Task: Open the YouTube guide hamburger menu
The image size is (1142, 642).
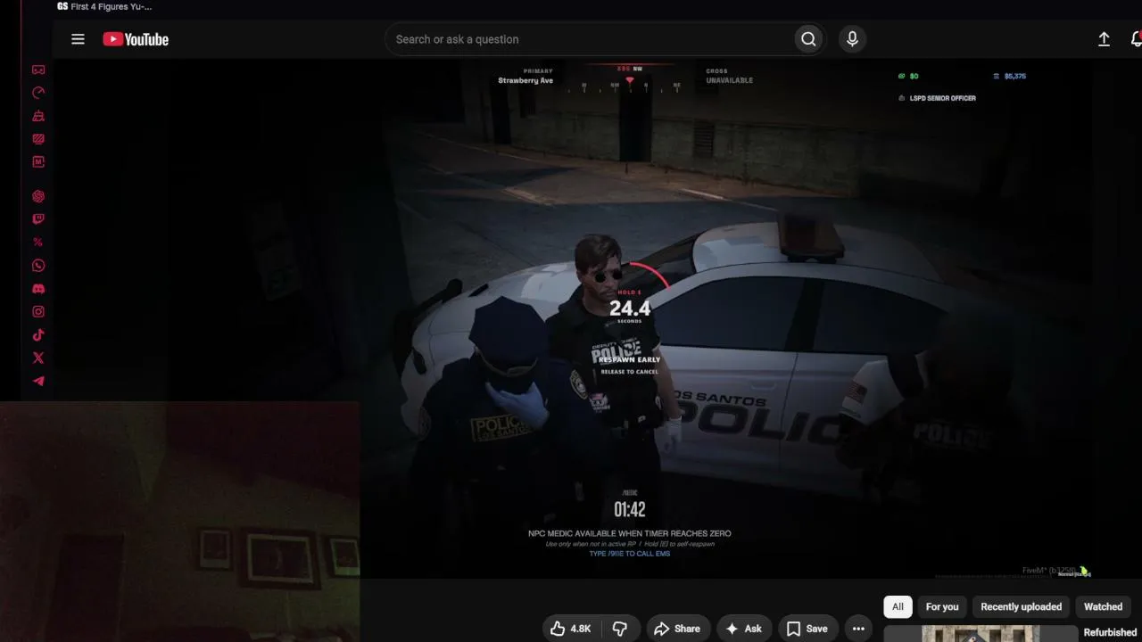Action: (78, 39)
